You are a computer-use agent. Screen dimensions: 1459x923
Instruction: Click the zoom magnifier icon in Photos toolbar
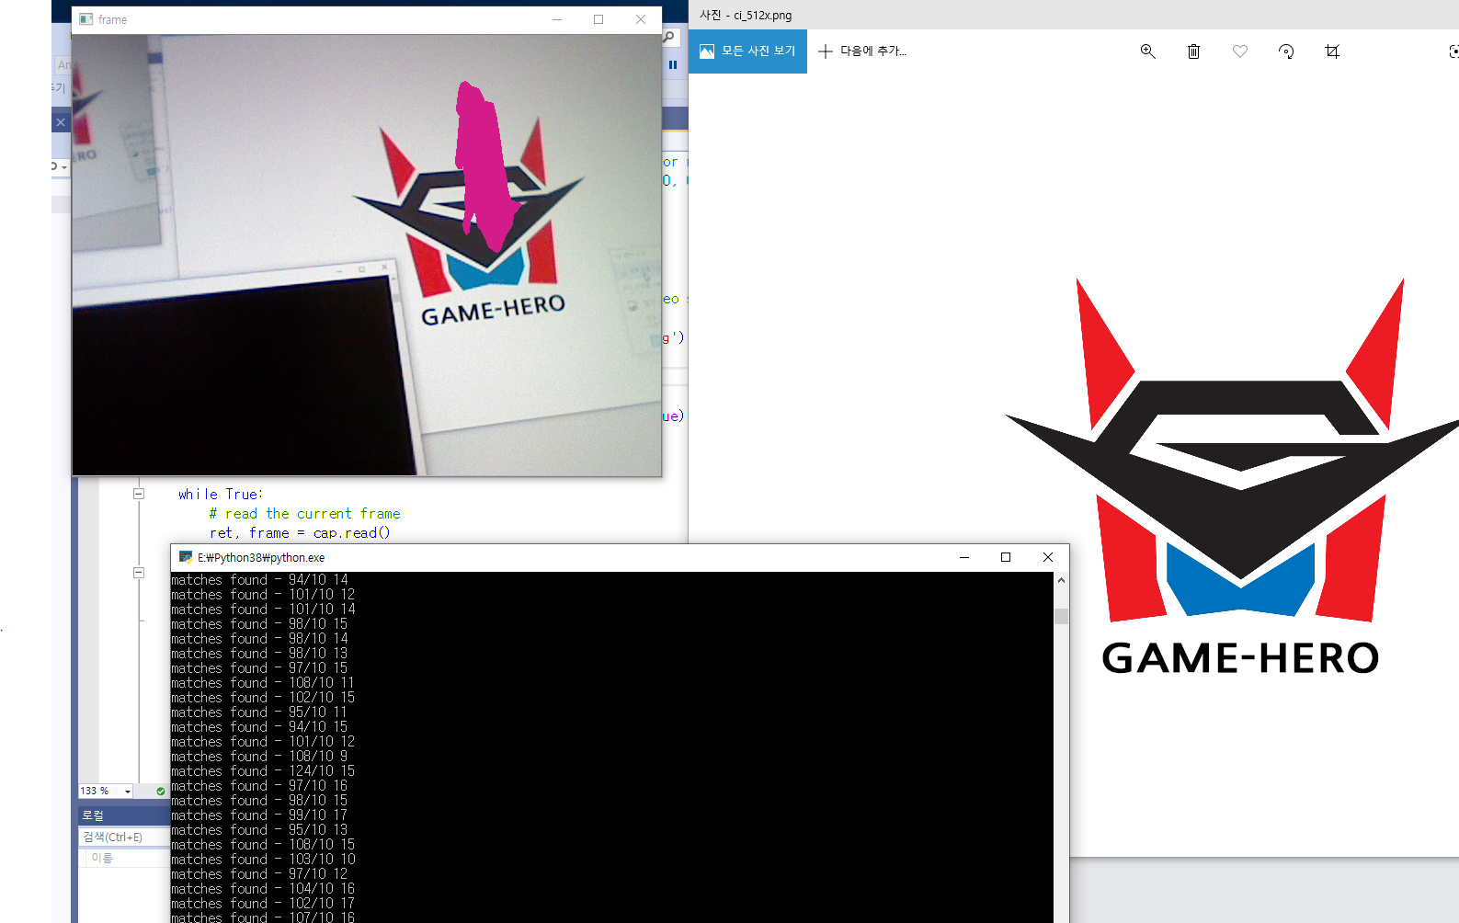click(1147, 51)
